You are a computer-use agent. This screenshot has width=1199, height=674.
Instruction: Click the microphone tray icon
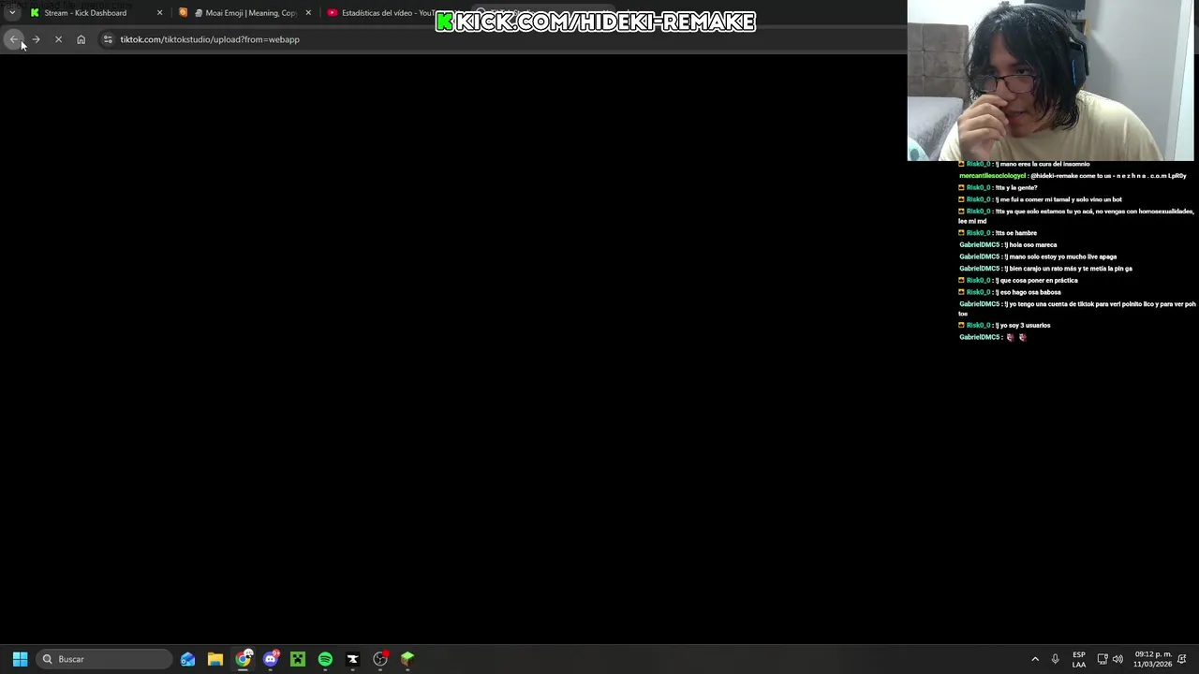pyautogui.click(x=1055, y=659)
